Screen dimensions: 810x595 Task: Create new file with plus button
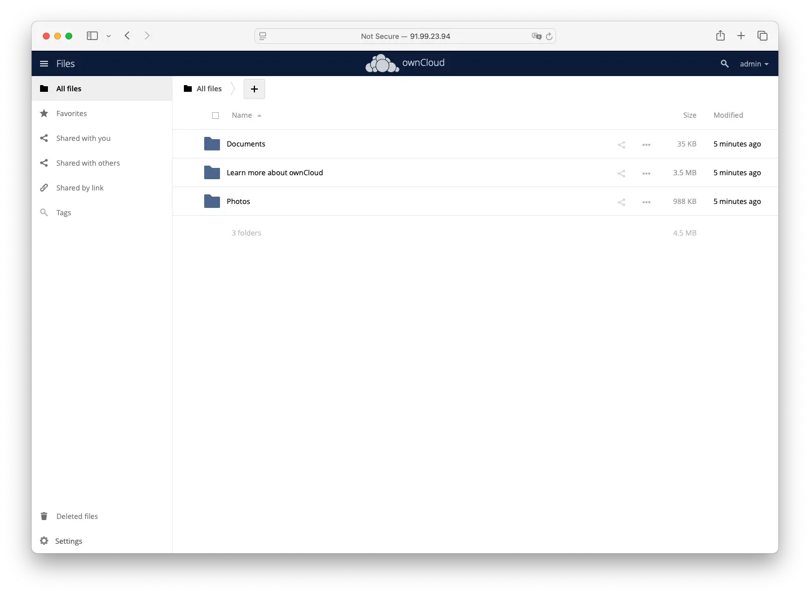[x=254, y=89]
